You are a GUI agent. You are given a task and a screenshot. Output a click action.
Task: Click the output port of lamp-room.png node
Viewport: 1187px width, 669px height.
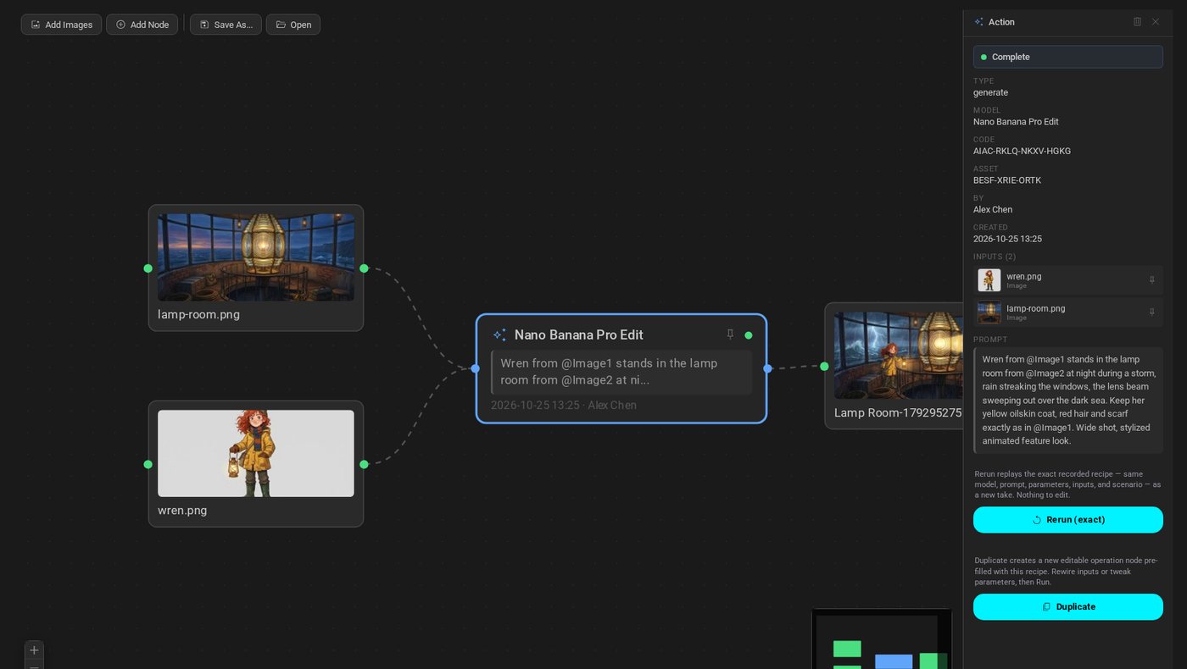[364, 268]
